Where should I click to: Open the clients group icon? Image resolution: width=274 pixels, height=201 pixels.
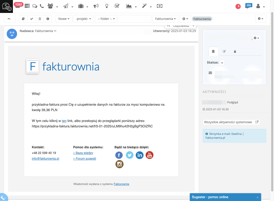50,6
